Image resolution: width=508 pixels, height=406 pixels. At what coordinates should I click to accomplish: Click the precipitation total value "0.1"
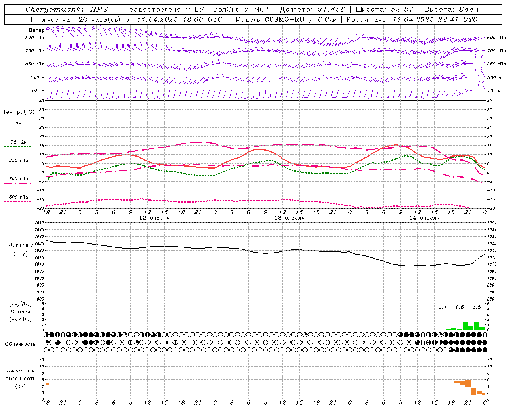click(x=443, y=307)
